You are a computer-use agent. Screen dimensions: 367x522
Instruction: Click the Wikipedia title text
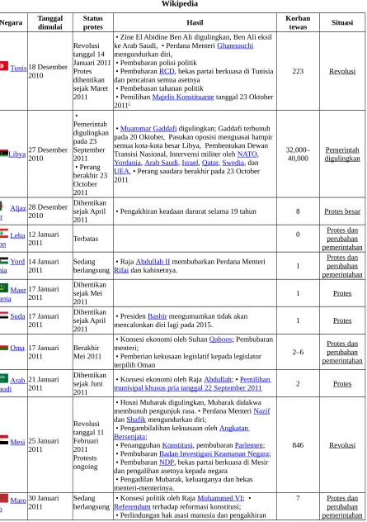point(180,4)
